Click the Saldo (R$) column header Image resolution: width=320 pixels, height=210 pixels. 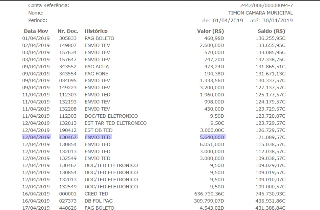(x=271, y=31)
